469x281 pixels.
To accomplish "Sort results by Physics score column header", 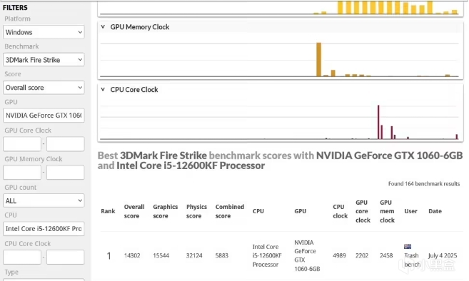I will click(196, 211).
